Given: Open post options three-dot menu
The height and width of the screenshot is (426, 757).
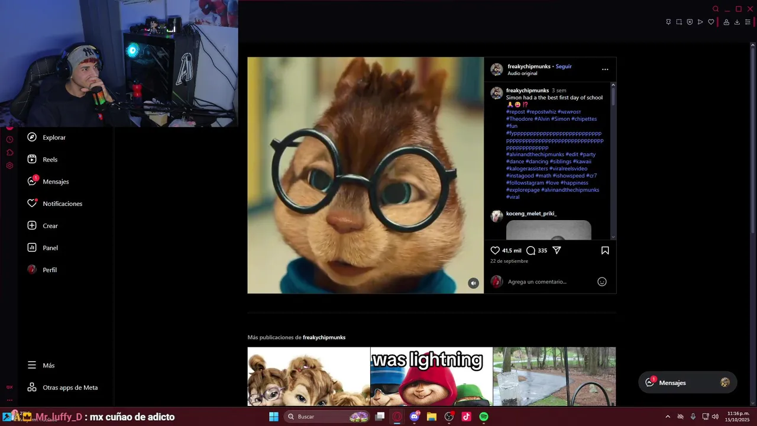Looking at the screenshot, I should click(605, 69).
